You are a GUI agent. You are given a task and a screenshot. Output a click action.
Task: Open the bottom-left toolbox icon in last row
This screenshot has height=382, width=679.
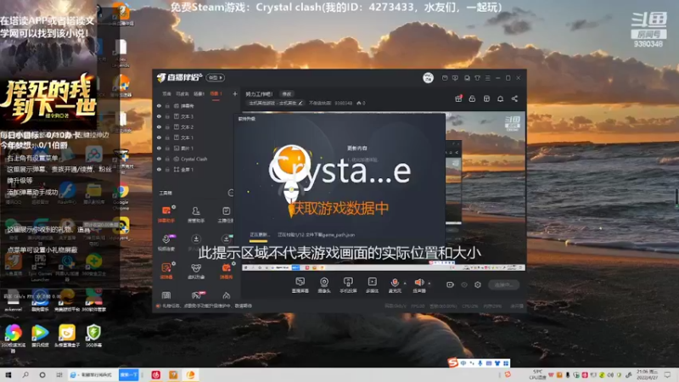tap(166, 295)
